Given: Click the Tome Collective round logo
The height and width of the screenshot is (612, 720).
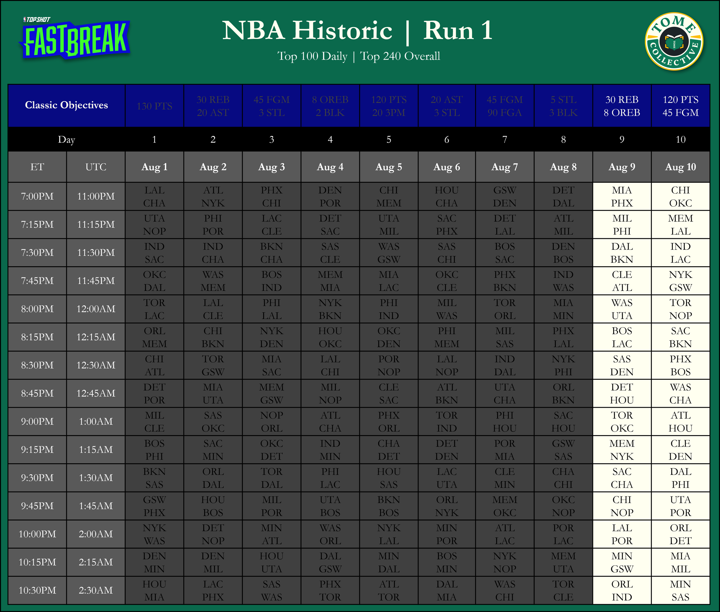Looking at the screenshot, I should (x=674, y=41).
